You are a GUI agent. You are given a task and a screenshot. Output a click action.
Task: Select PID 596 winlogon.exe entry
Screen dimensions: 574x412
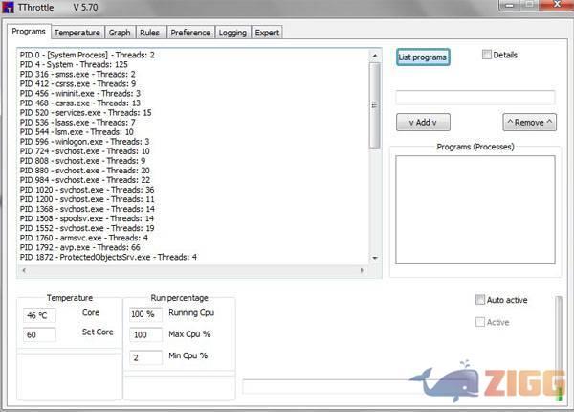[84, 142]
